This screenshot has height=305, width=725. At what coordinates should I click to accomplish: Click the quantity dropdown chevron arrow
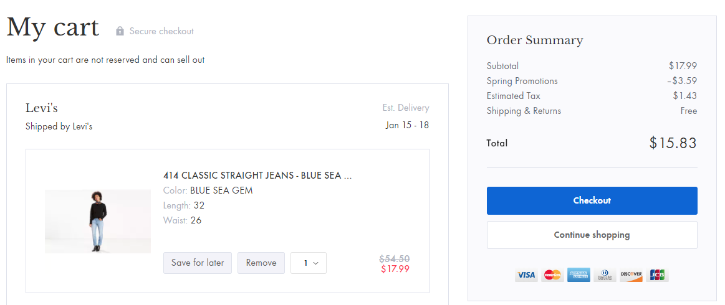(316, 263)
